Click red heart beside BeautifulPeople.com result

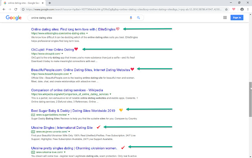132,69
